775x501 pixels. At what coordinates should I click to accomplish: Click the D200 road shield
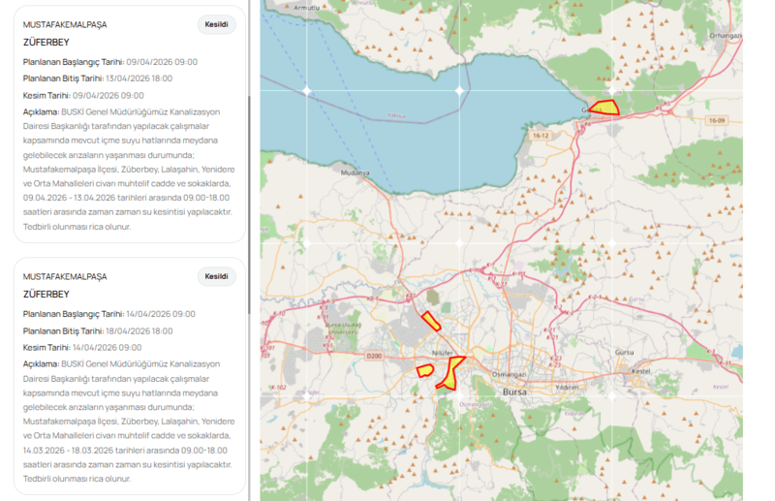(374, 356)
